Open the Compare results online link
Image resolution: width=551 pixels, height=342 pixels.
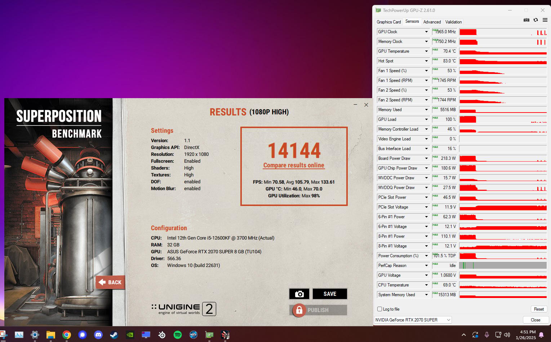(x=294, y=165)
